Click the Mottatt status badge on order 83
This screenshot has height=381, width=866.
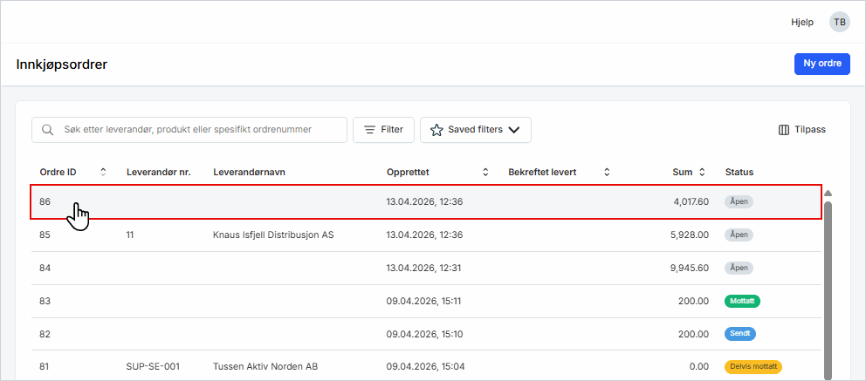pyautogui.click(x=742, y=301)
